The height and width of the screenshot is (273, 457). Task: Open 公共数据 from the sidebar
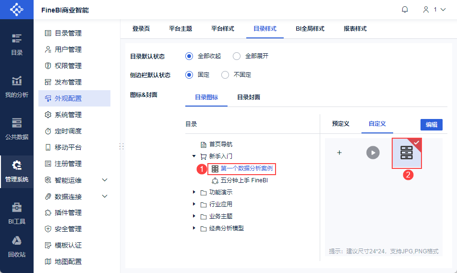point(17,129)
